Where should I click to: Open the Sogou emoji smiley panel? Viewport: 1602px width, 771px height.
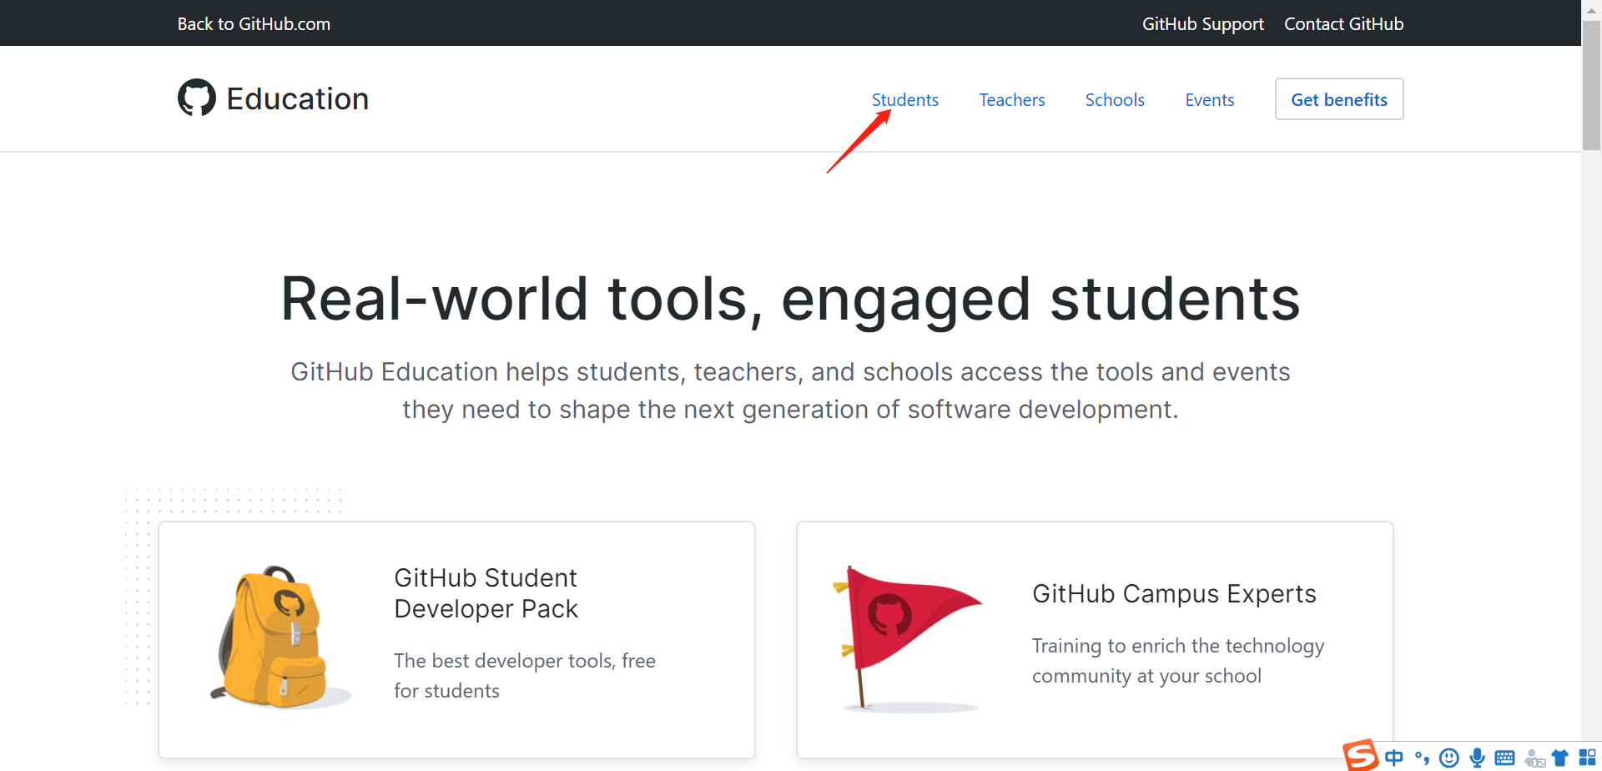(x=1449, y=758)
